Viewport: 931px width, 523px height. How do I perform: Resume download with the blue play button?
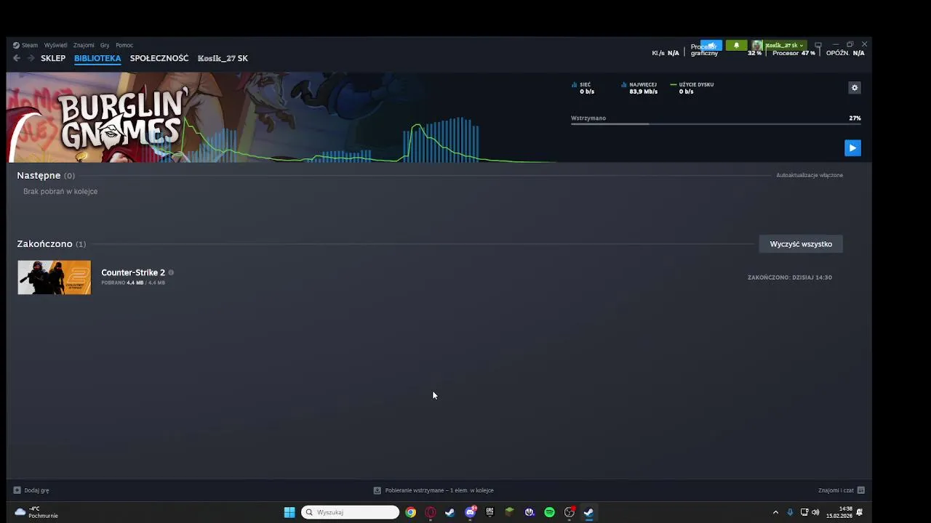click(x=852, y=148)
